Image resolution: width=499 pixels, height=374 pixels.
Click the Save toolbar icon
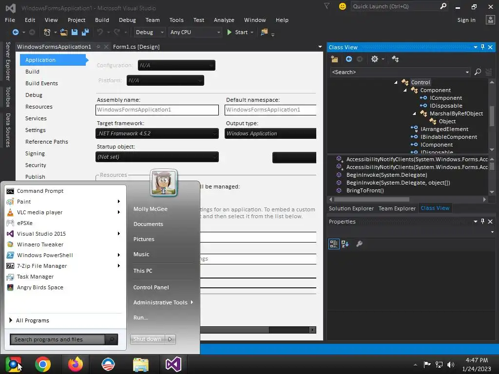pos(75,32)
